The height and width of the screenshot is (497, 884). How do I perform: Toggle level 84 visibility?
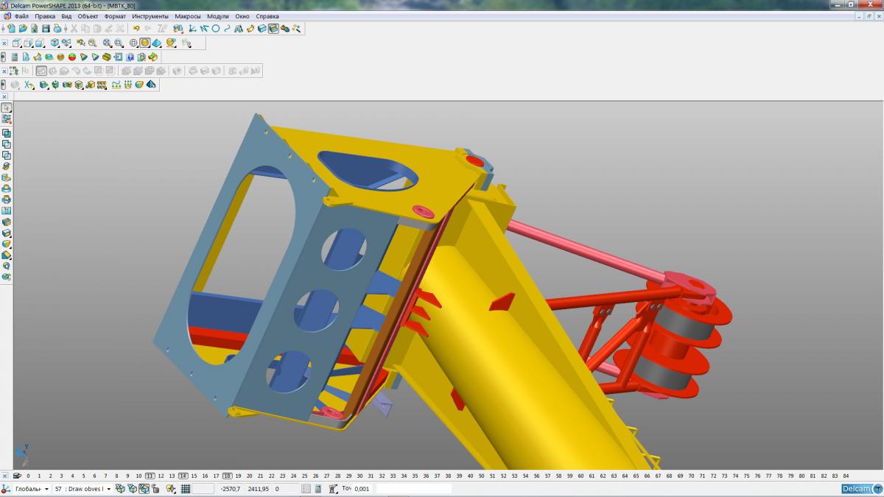[x=846, y=476]
